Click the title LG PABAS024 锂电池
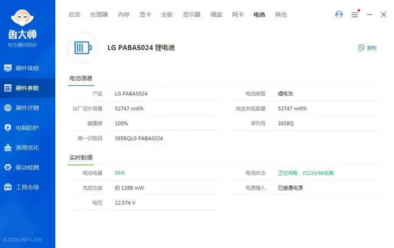Viewport: 394px width, 248px height. coord(141,47)
